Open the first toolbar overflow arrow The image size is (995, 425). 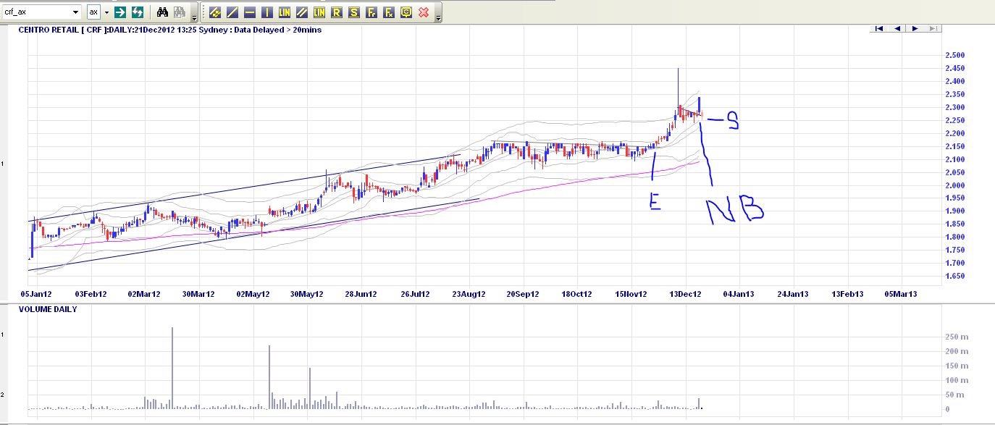click(x=194, y=17)
